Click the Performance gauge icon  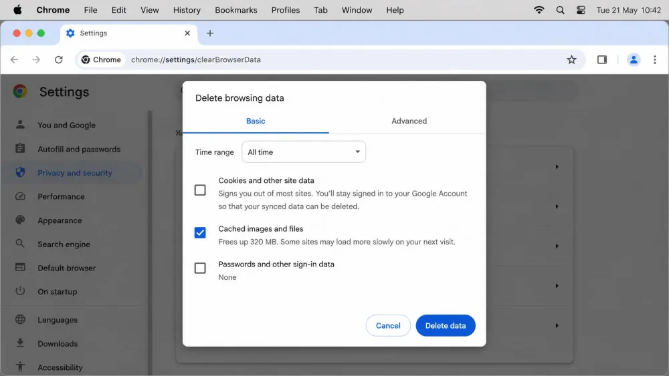click(20, 196)
